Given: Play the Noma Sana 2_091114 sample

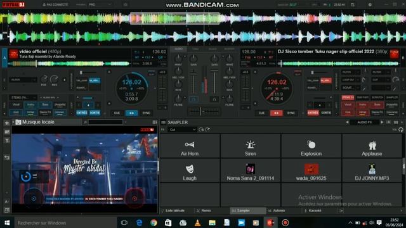Looking at the screenshot, I should click(251, 170).
